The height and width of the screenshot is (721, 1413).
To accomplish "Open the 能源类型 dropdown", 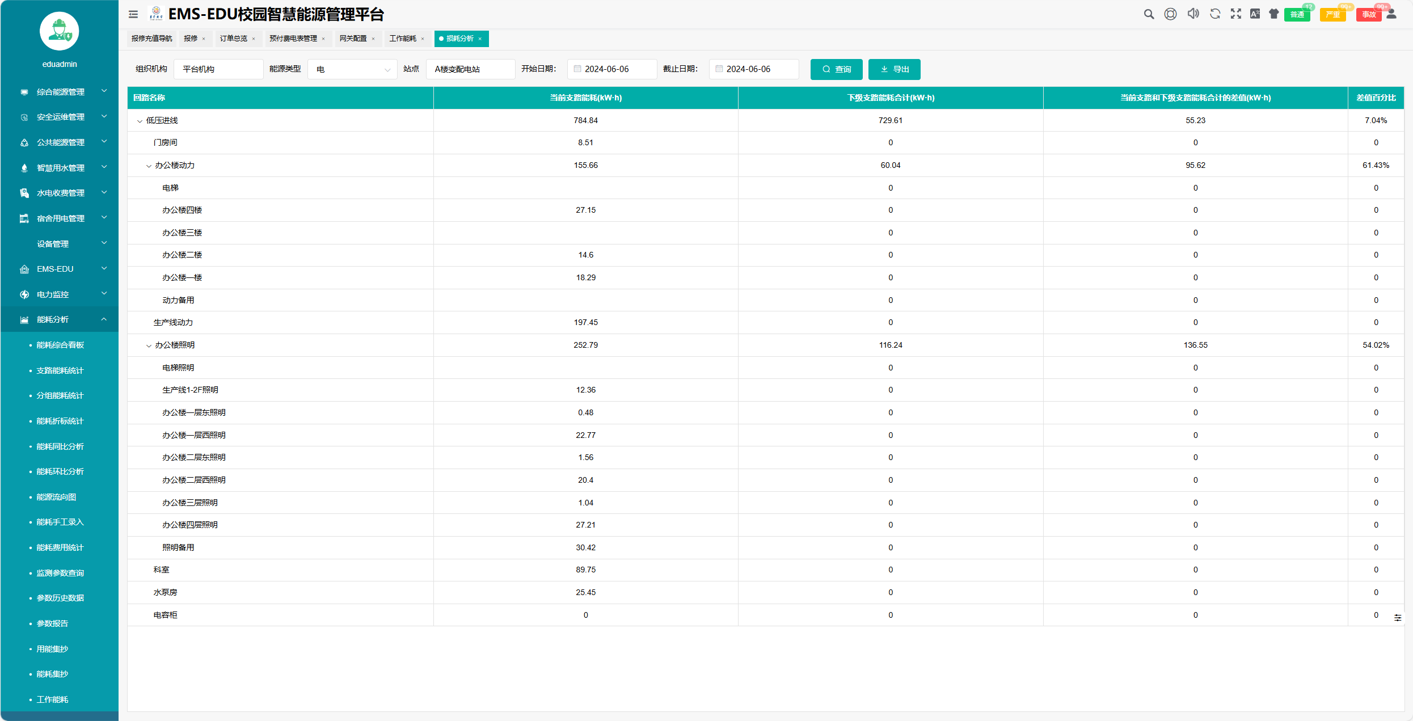I will (352, 69).
